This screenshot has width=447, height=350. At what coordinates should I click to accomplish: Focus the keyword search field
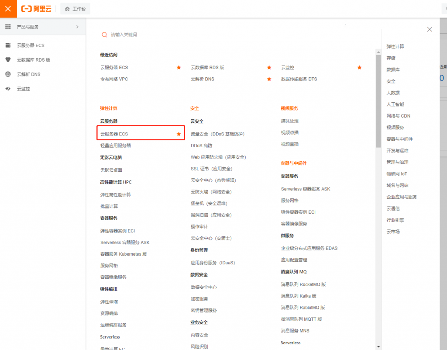click(x=239, y=35)
